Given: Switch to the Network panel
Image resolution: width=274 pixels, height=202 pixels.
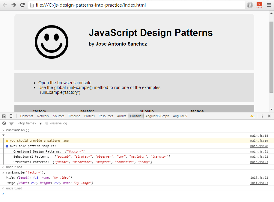Looking at the screenshot, I should tap(43, 116).
